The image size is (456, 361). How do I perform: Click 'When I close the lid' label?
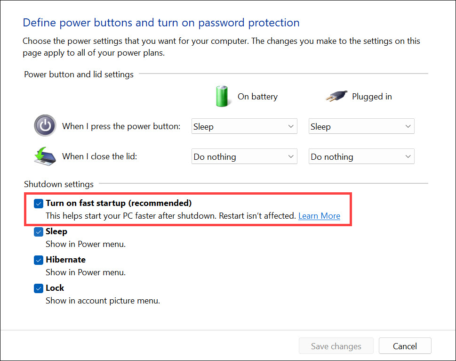pyautogui.click(x=99, y=156)
